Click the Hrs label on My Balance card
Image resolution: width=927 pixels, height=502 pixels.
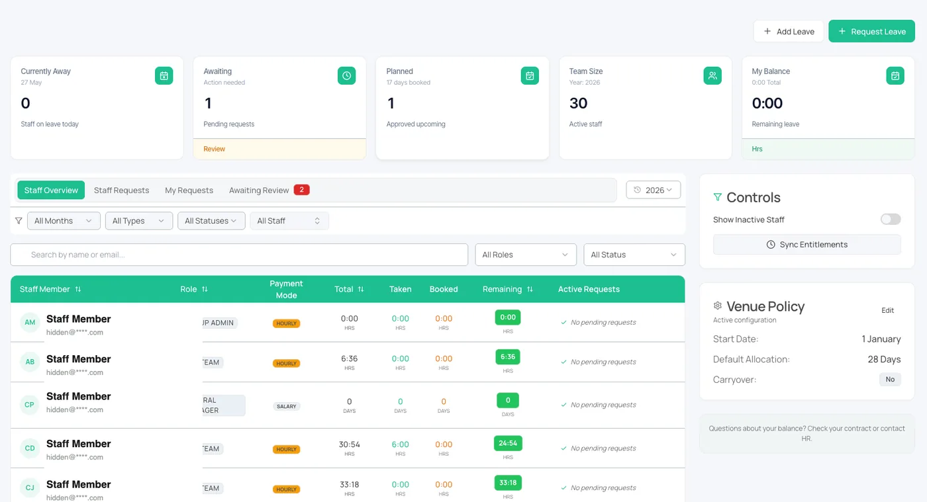pos(757,149)
